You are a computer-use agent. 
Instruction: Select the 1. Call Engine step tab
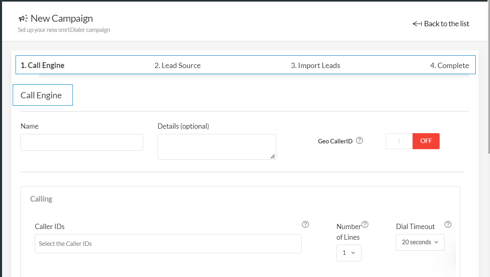(43, 66)
